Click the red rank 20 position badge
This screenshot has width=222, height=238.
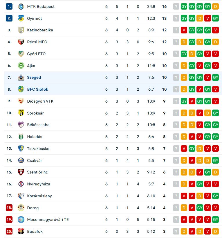[9, 231]
